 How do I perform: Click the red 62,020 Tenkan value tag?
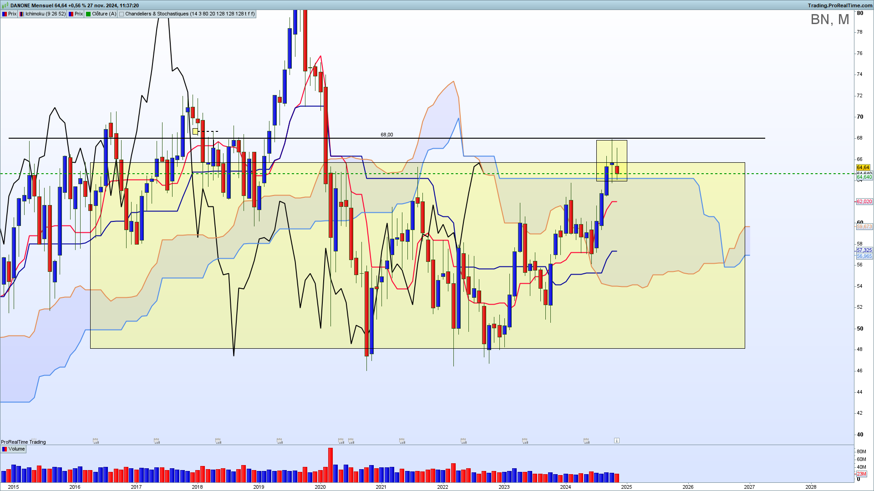[x=864, y=202]
